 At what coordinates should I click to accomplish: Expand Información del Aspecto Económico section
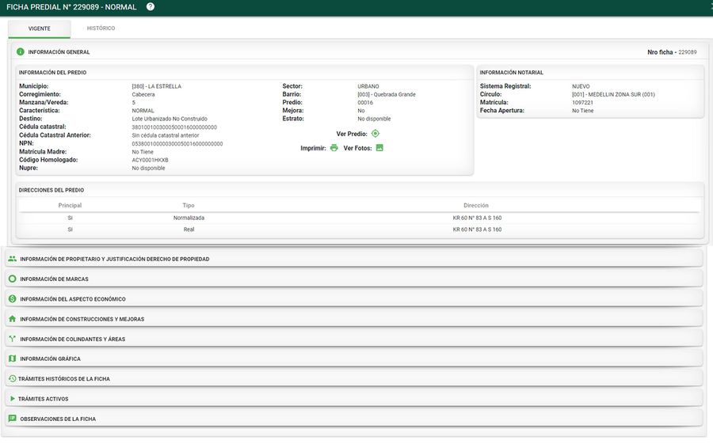click(354, 298)
